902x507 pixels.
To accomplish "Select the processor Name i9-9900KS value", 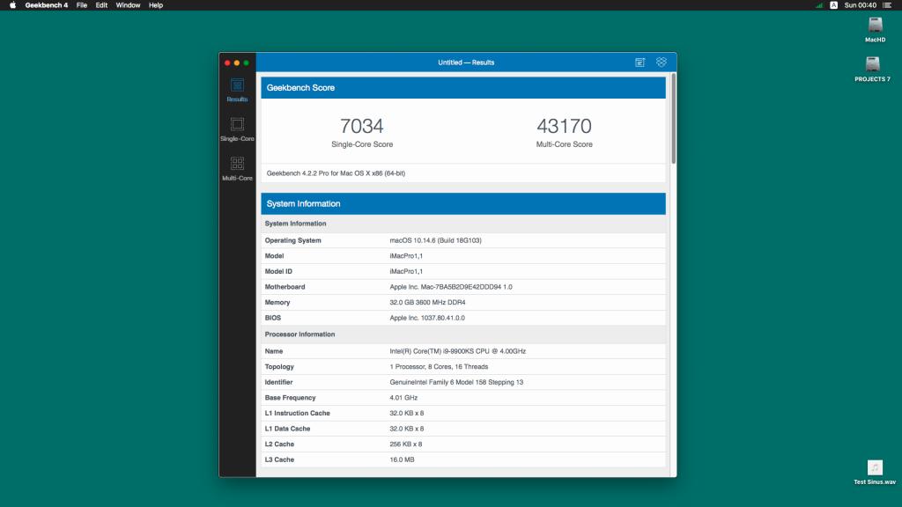I will [x=457, y=351].
